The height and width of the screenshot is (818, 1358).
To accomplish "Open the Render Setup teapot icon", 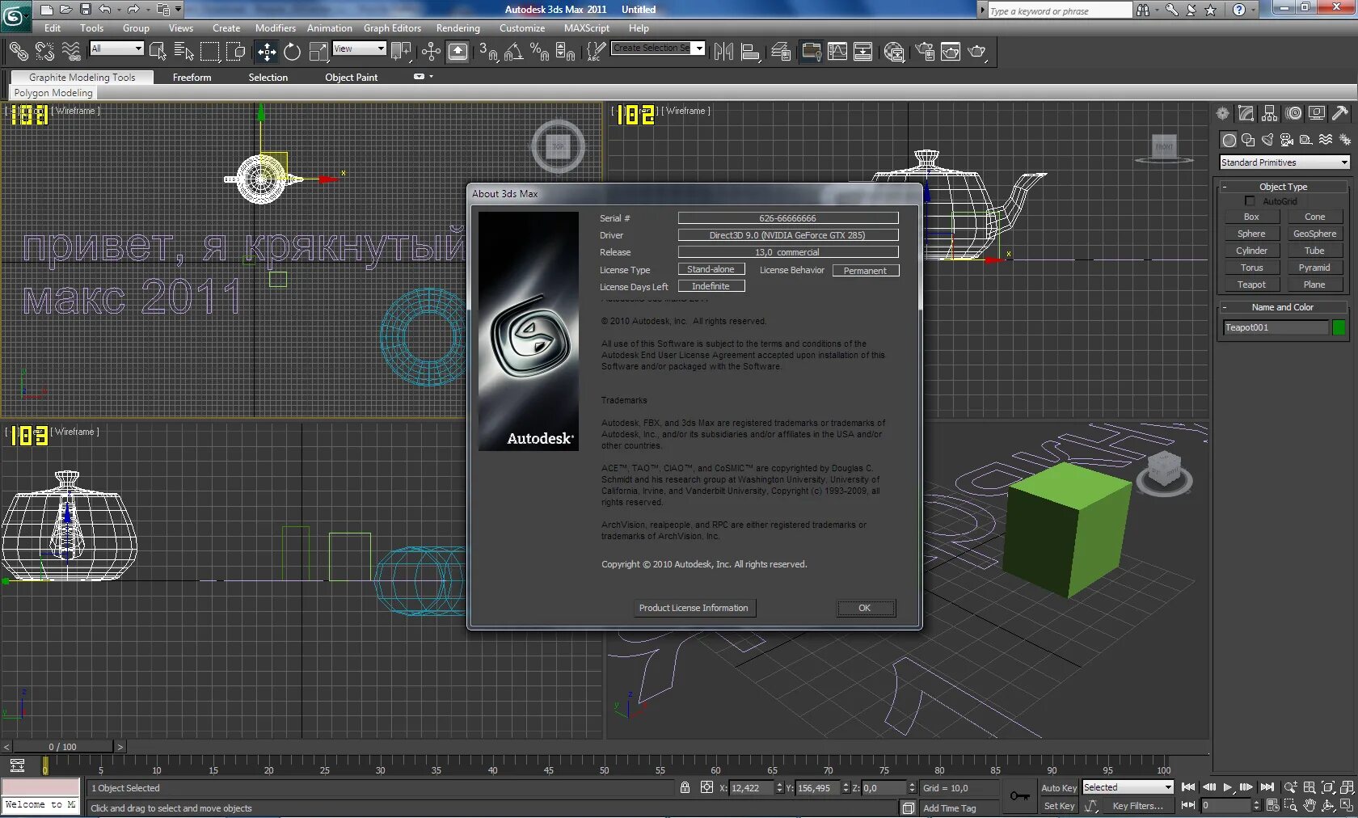I will tap(925, 52).
